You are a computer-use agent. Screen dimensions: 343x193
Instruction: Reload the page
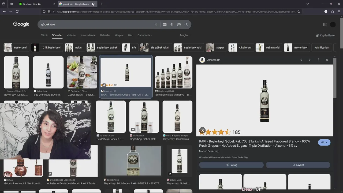[17, 12]
